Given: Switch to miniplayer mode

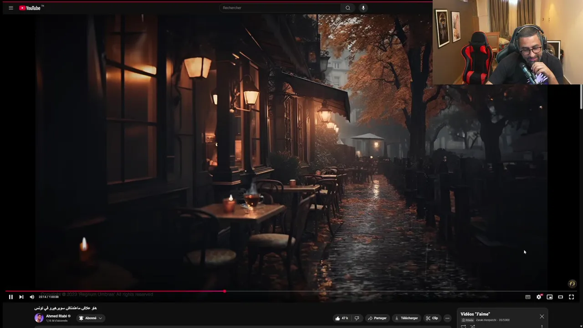Looking at the screenshot, I should (550, 297).
